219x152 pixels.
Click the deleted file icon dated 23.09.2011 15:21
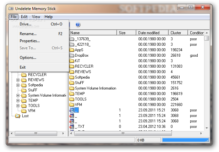(x=72, y=110)
